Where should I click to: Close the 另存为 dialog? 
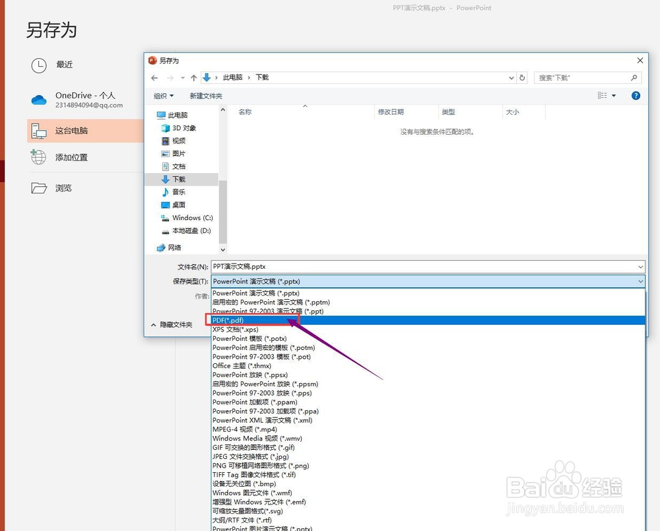point(640,61)
